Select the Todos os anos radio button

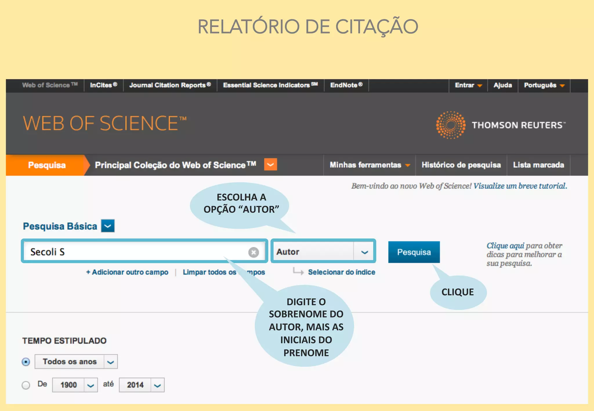[26, 362]
